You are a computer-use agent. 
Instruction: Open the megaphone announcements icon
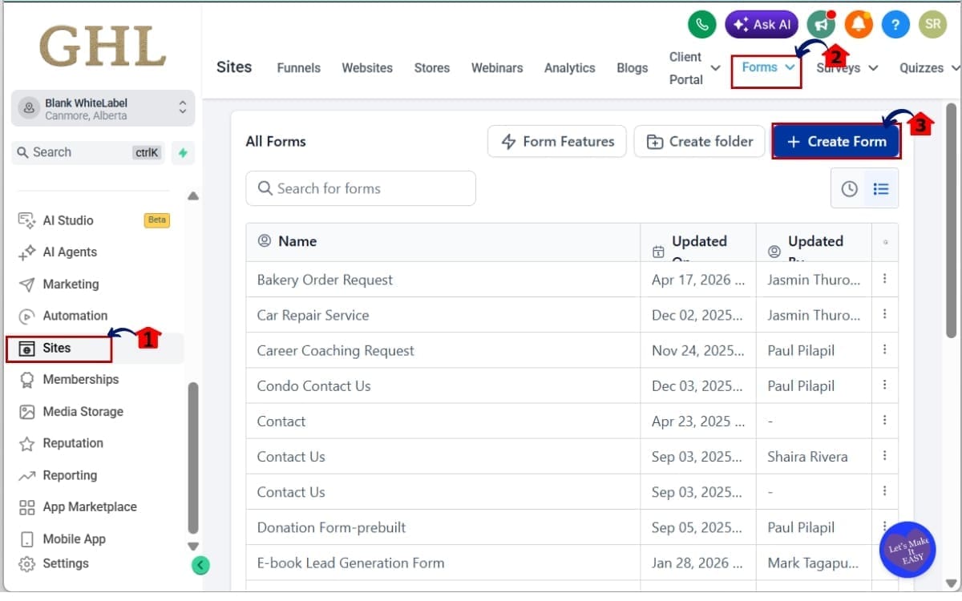[x=821, y=24]
